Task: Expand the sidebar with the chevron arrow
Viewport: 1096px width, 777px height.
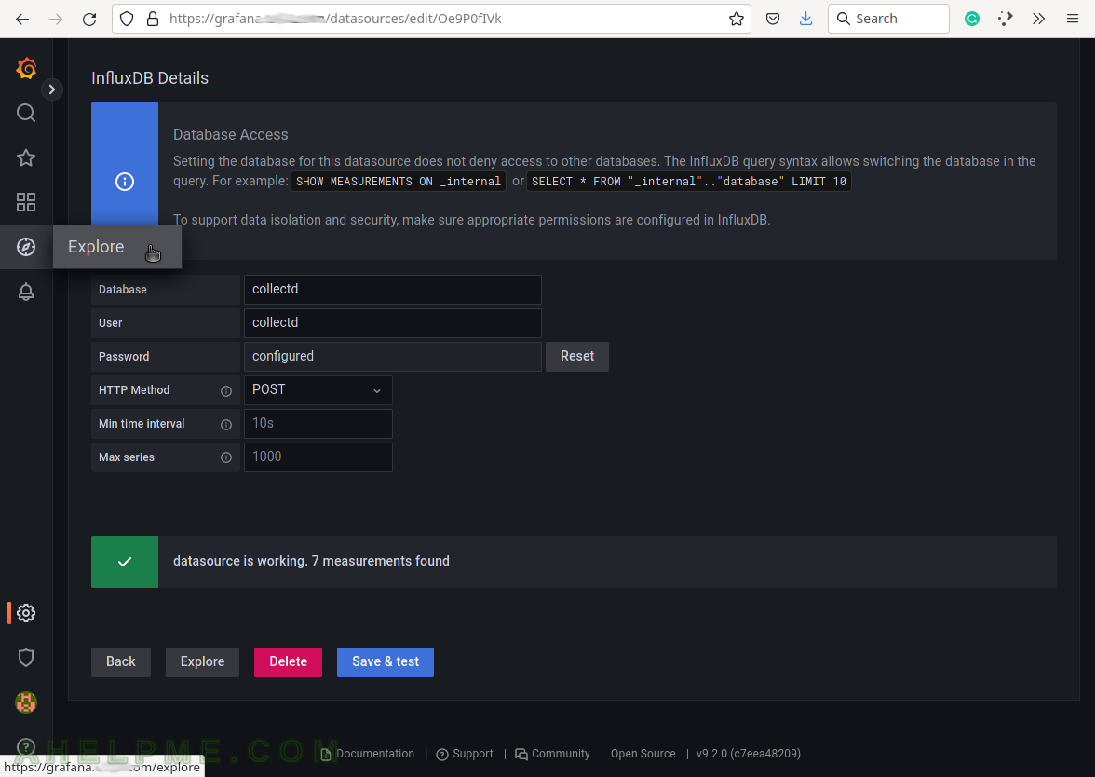Action: [52, 89]
